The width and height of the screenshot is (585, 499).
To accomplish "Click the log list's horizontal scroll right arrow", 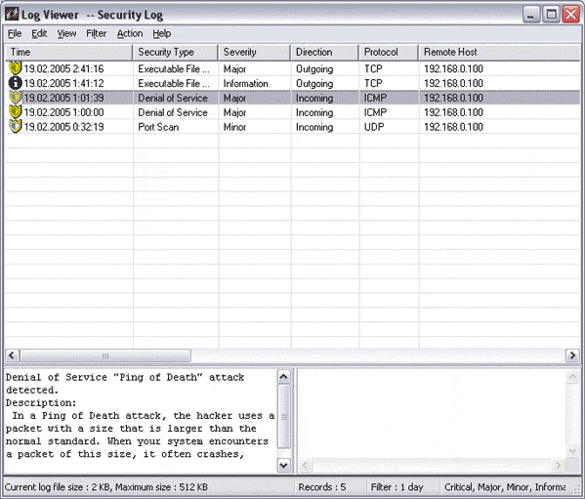I will coord(572,355).
